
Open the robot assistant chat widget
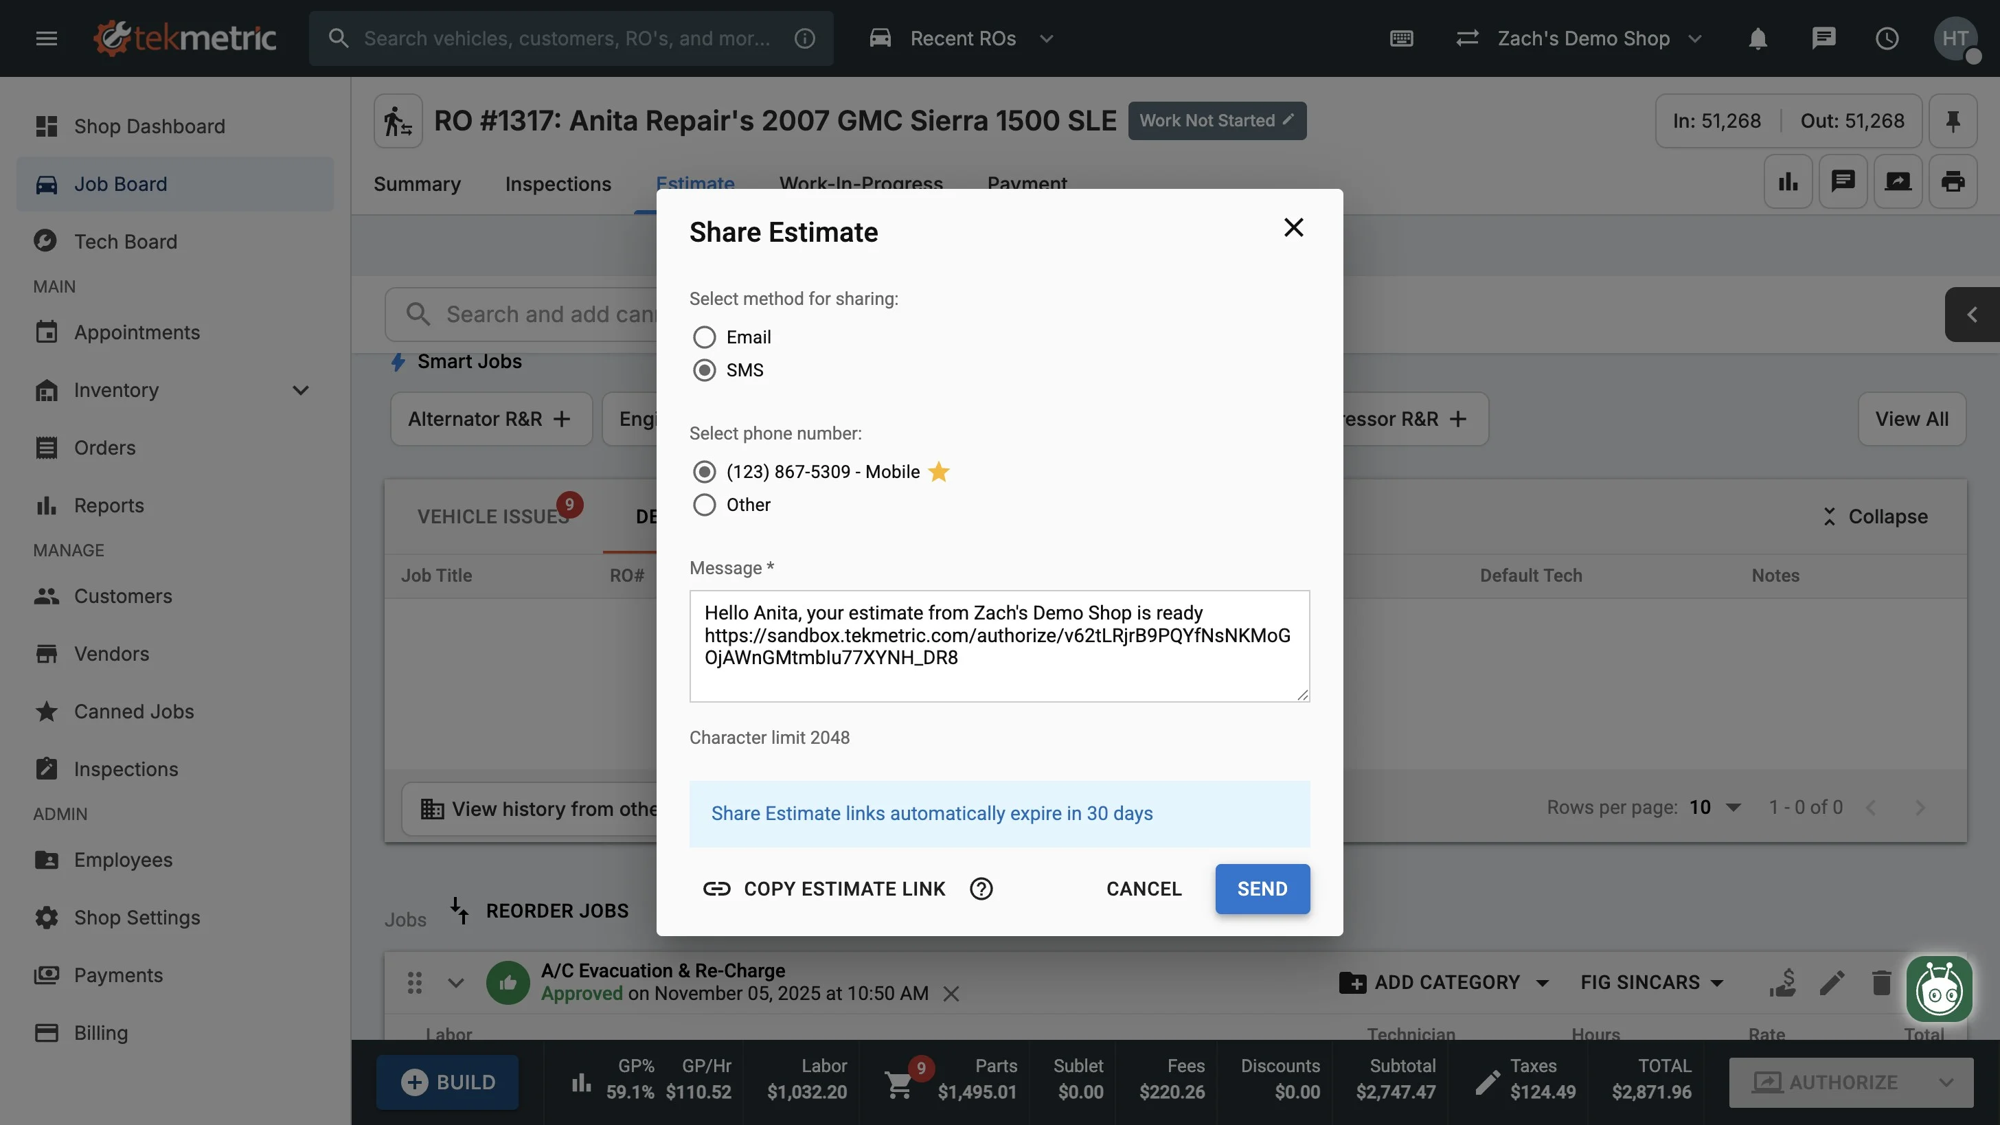click(1939, 989)
